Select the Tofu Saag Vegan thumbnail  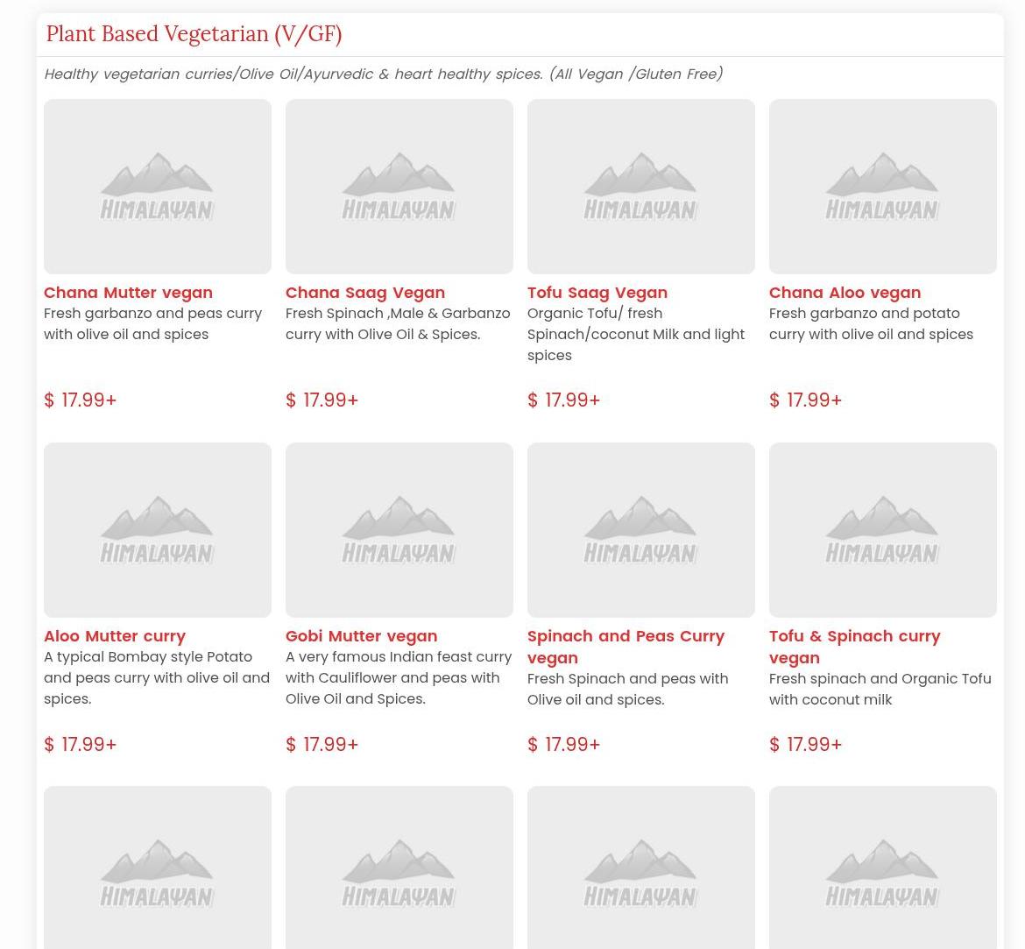coord(641,186)
